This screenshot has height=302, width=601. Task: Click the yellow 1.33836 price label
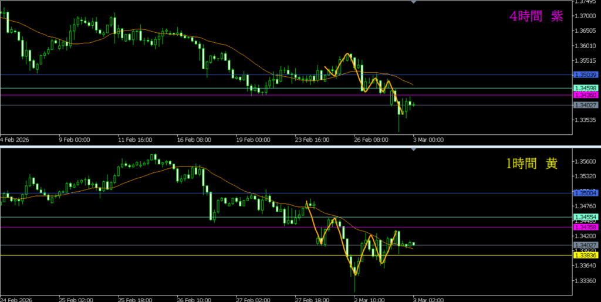click(585, 255)
